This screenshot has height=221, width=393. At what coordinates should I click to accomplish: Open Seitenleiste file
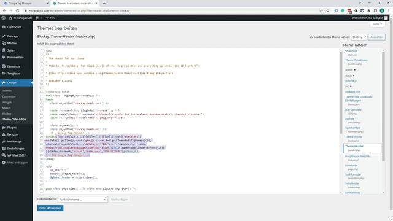352,184
